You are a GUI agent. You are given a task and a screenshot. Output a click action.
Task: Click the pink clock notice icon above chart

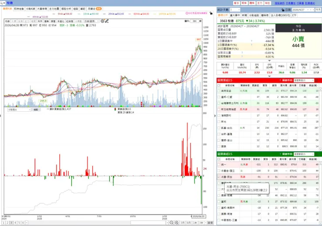coord(187,13)
